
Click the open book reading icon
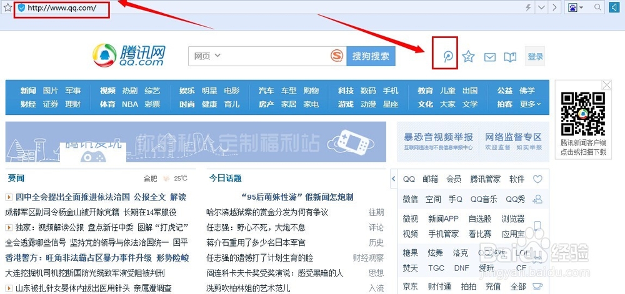pyautogui.click(x=510, y=57)
